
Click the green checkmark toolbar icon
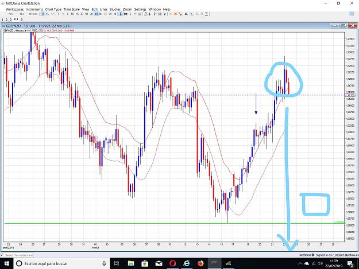(x=171, y=14)
